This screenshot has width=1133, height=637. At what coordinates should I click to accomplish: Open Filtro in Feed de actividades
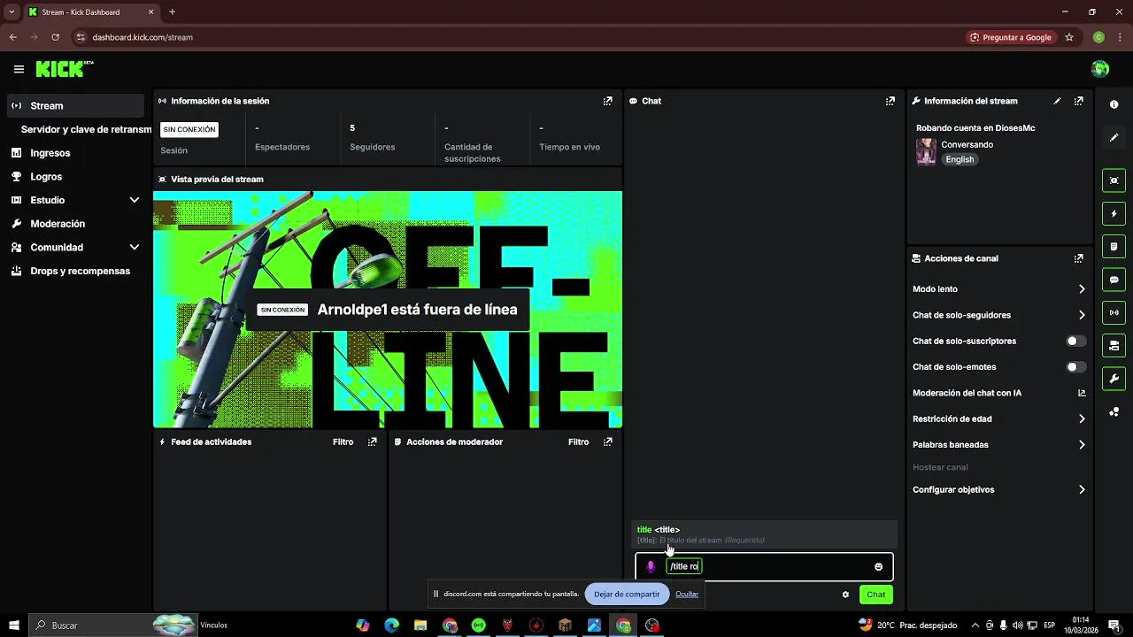pyautogui.click(x=343, y=441)
